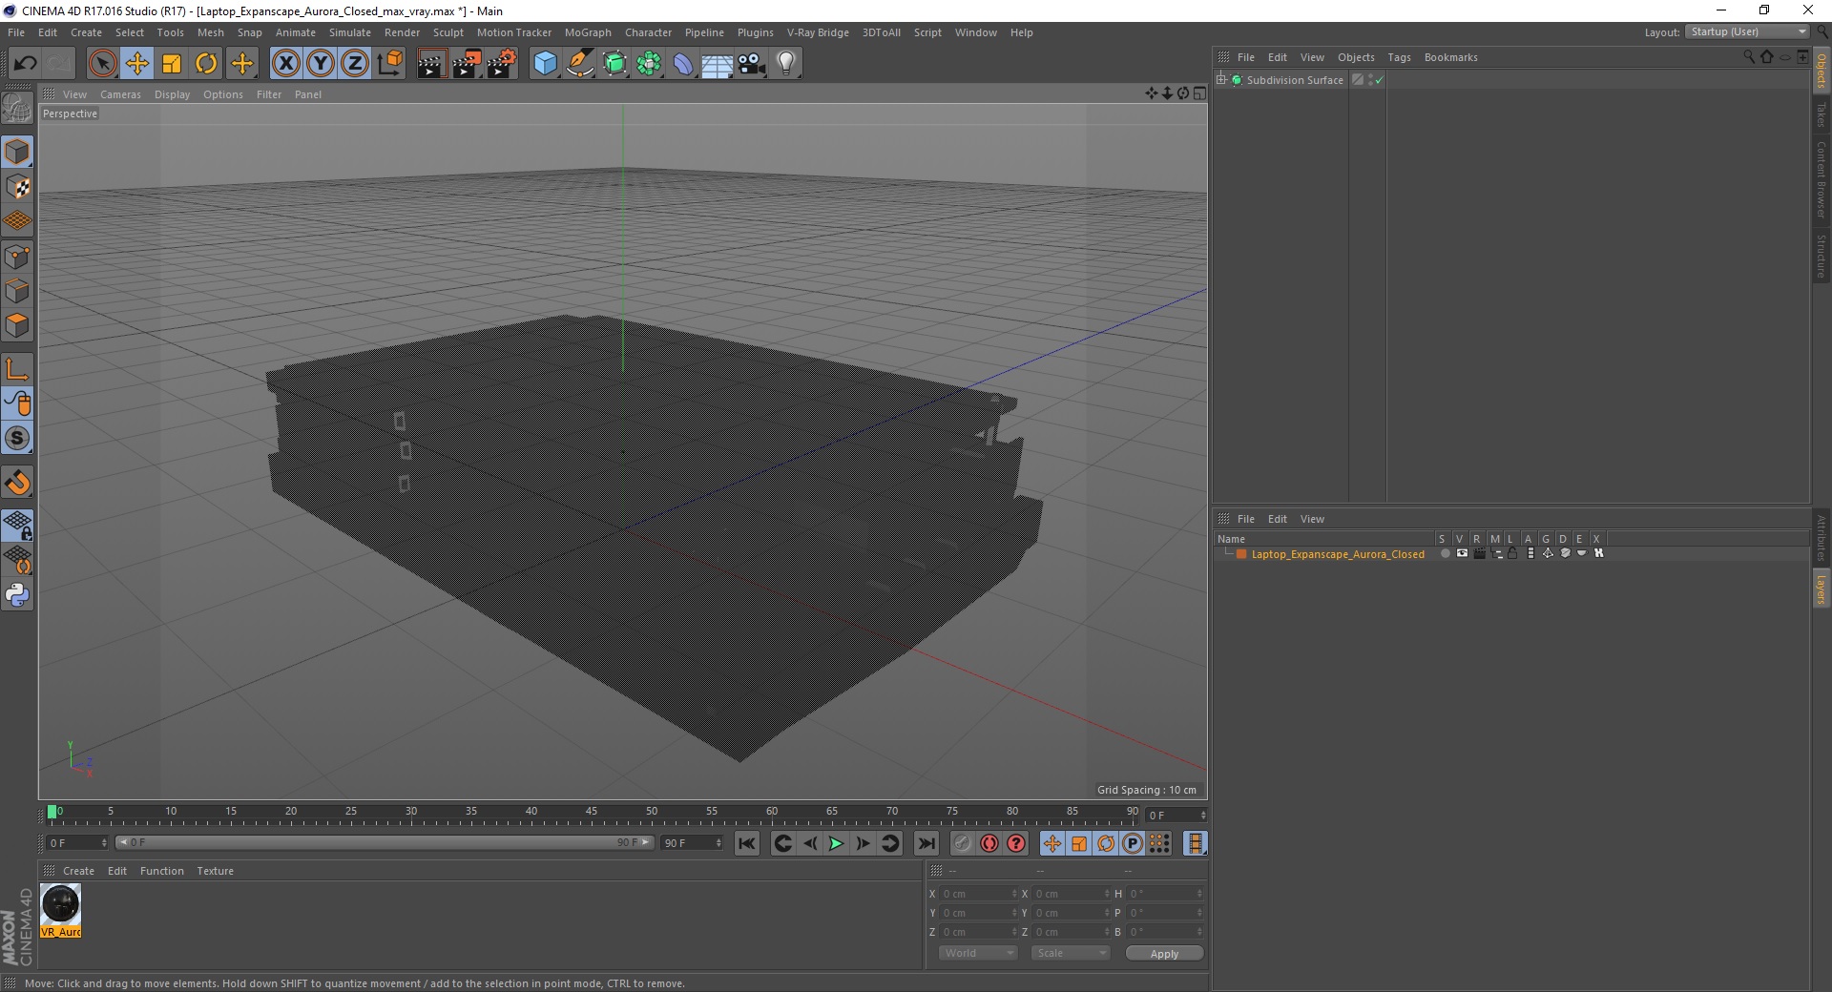Toggle Z axis lock
1832x992 pixels.
point(355,64)
